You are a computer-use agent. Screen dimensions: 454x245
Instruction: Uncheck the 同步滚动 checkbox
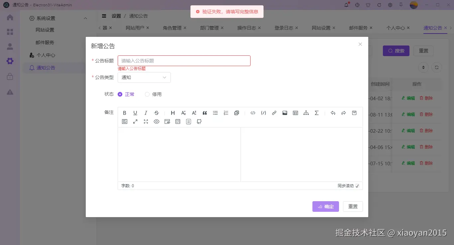[x=357, y=186]
